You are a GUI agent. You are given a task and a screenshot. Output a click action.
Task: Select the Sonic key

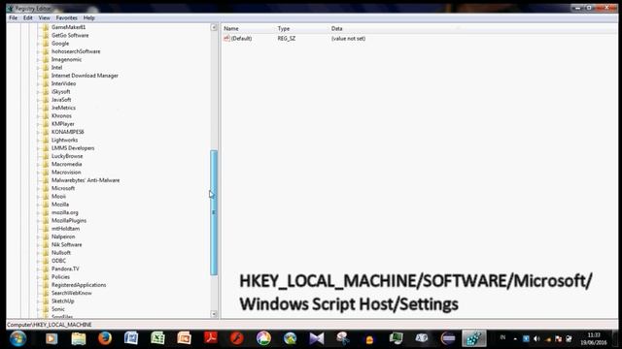(58, 309)
